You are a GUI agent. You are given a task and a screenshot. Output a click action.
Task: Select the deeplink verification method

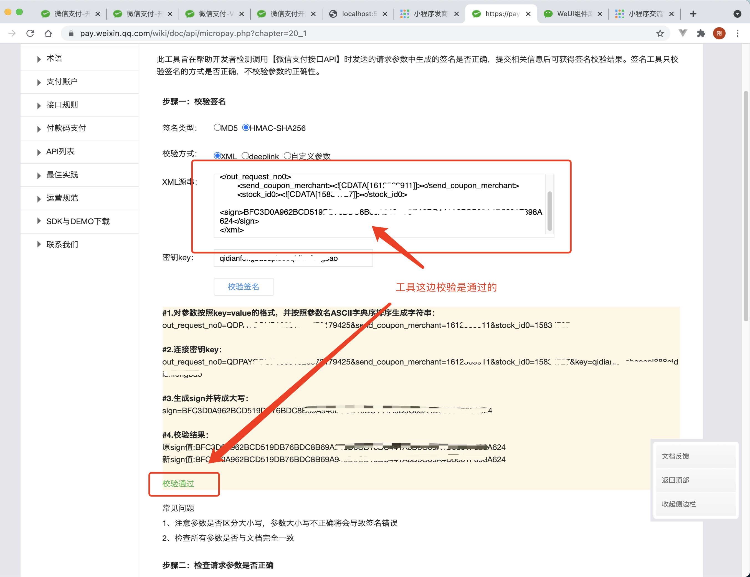[245, 156]
